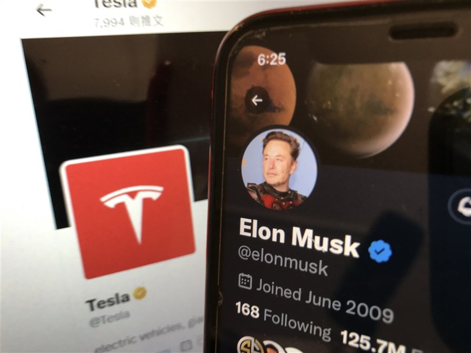Screen dimensions: 471x353
Task: Tap the calendar icon before Joined June 2009
Action: tap(245, 281)
